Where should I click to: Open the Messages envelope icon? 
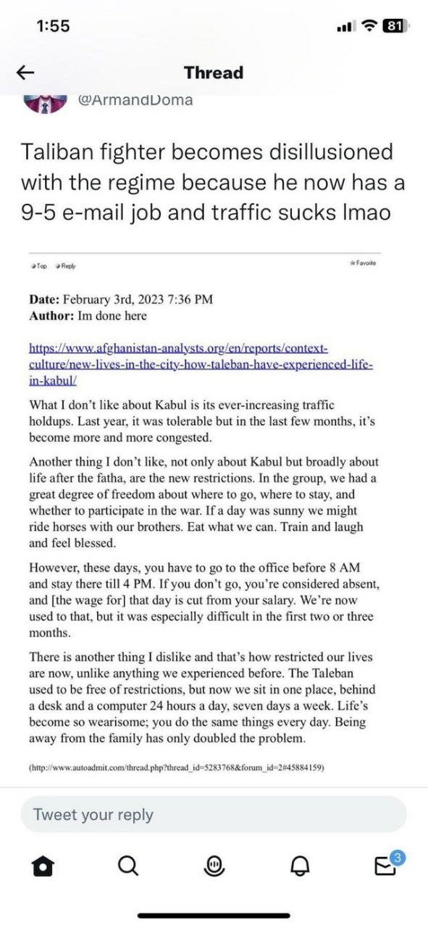[x=386, y=863]
